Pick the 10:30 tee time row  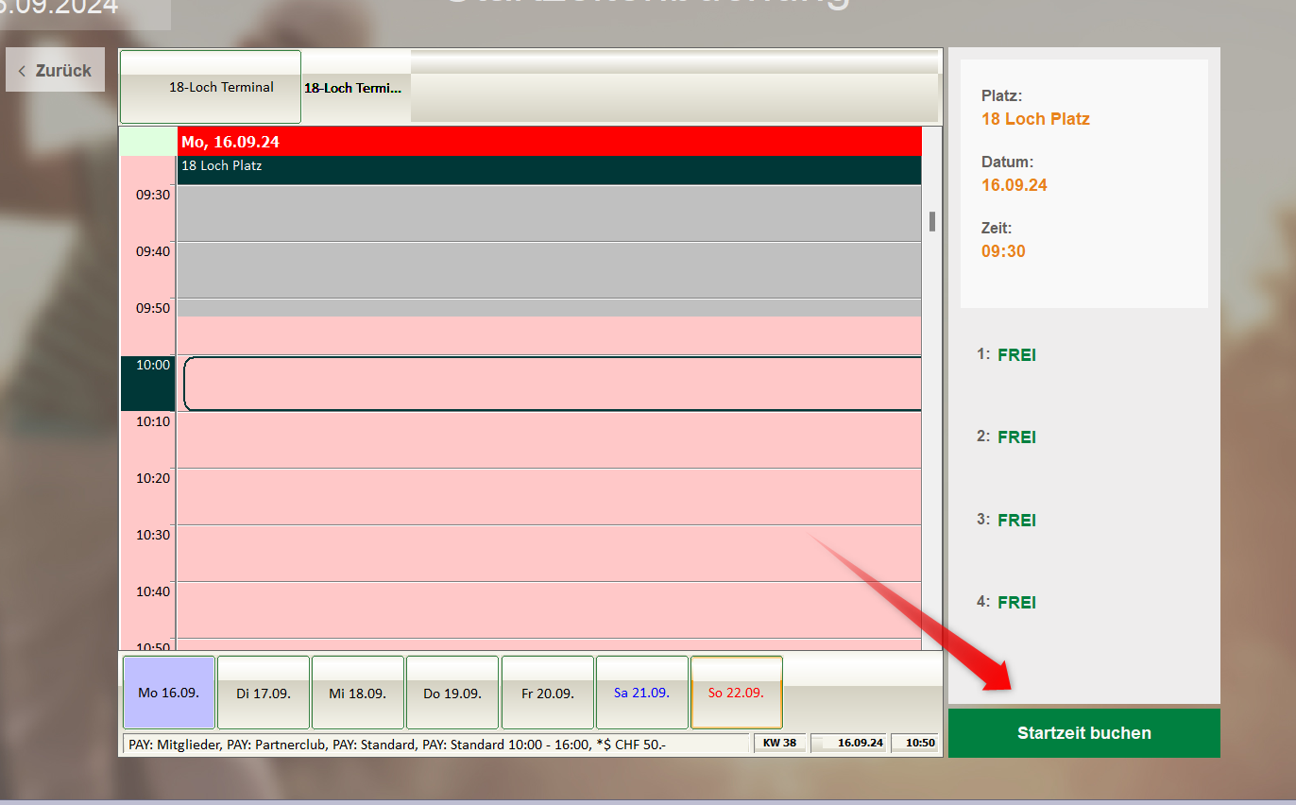(x=548, y=554)
